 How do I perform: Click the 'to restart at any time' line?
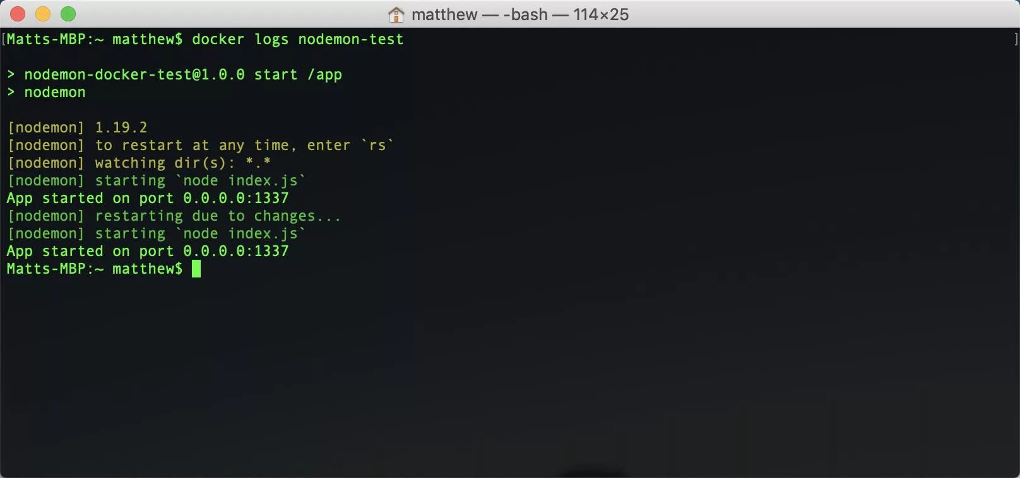pos(201,145)
